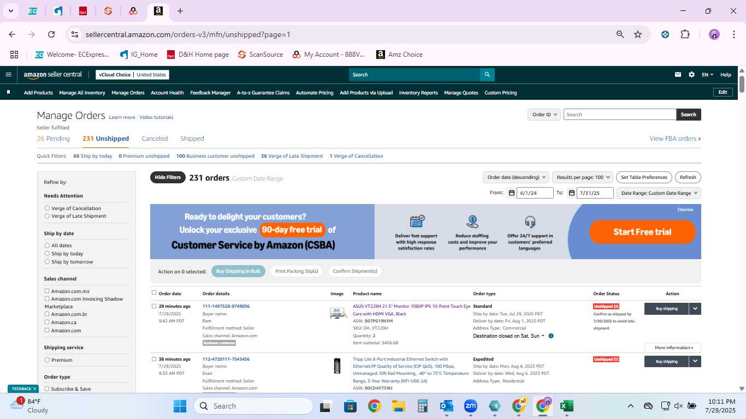Screen dimensions: 746x419
Task: Expand the EN language selector
Action: point(708,75)
